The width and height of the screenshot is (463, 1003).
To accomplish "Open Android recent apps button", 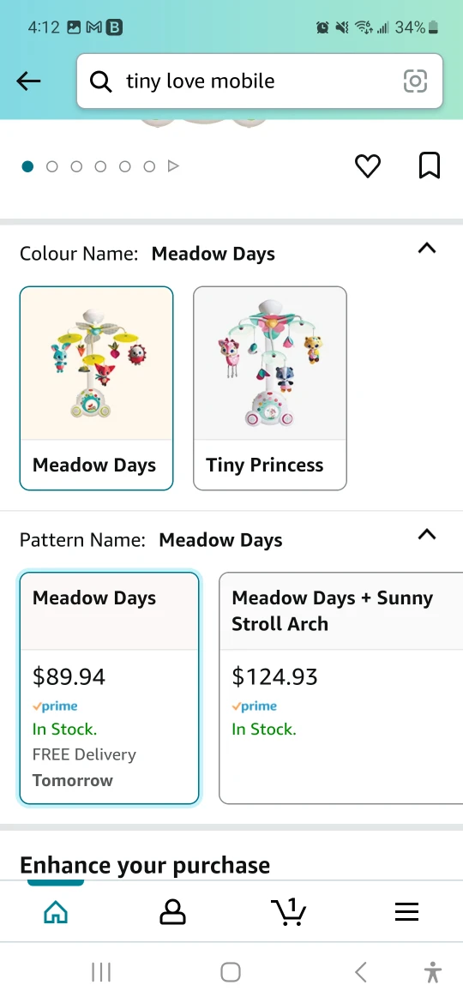I will [101, 972].
